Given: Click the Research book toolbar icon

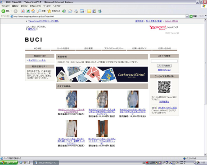Looking at the screenshot, I should 94,11.
